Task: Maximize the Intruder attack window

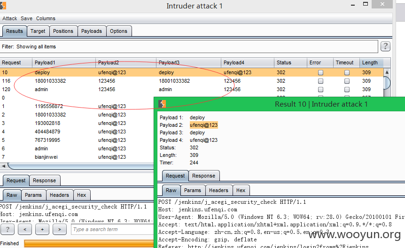Action: tap(366, 4)
